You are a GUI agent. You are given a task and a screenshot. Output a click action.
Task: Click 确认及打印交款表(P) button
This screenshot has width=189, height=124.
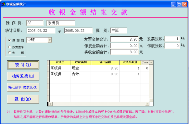[23, 87]
